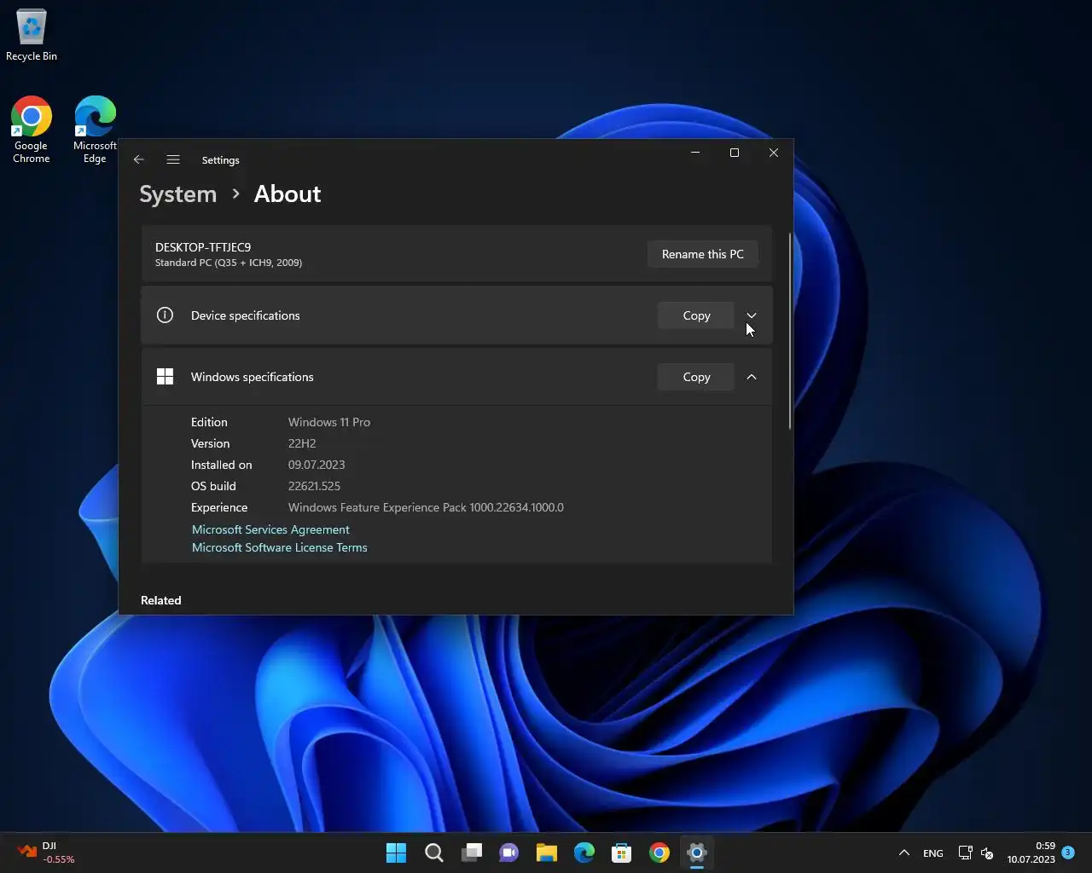Open the DJI stock widget

46,853
